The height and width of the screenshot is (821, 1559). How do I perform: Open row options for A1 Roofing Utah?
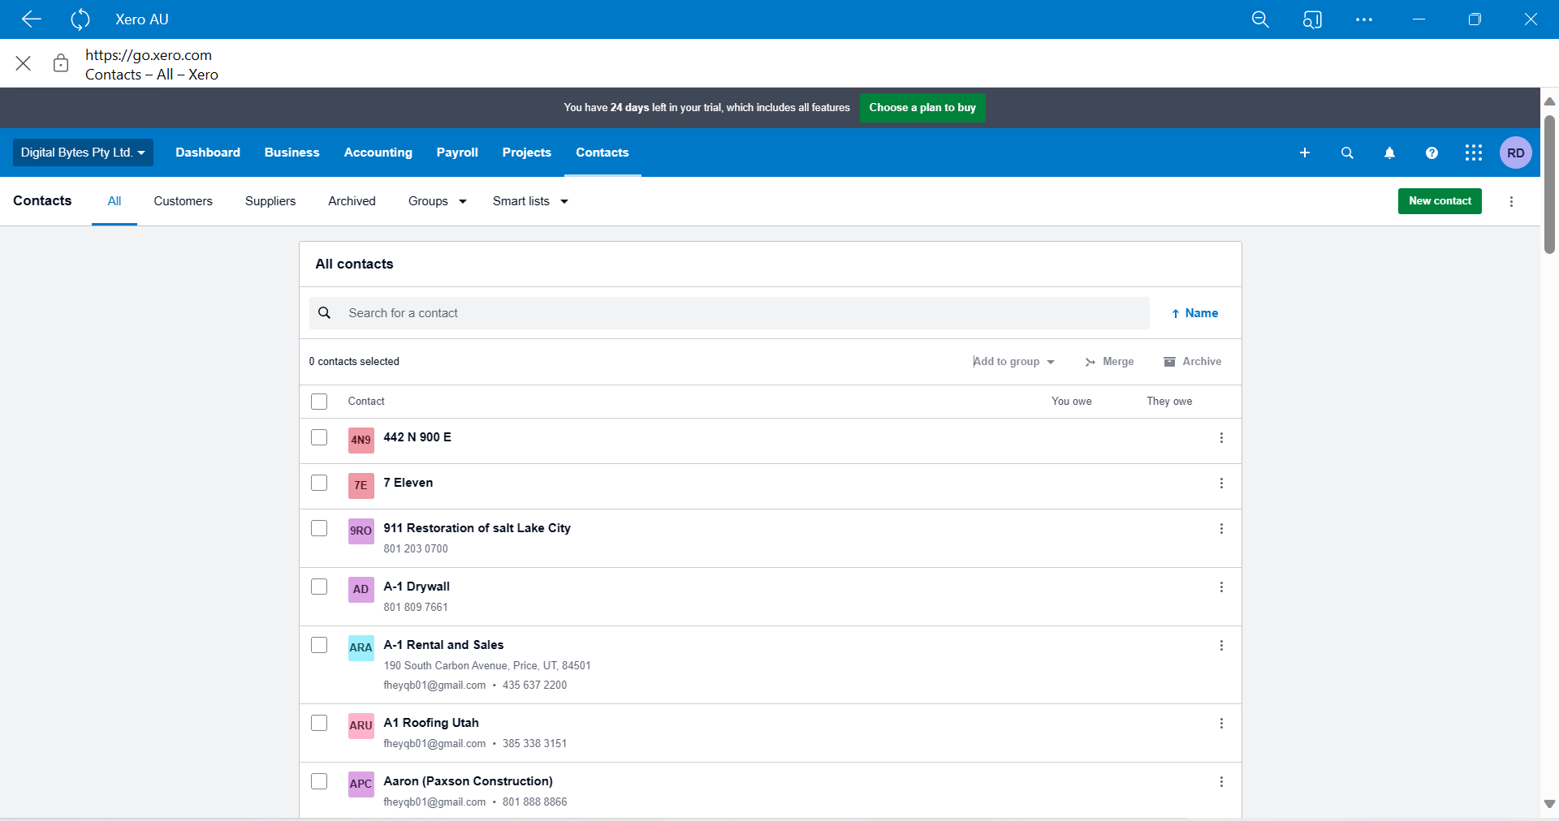point(1221,724)
